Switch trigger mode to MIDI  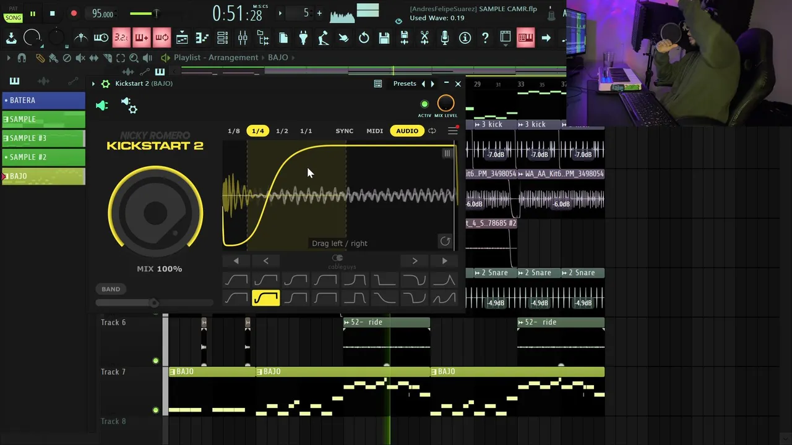pyautogui.click(x=375, y=131)
